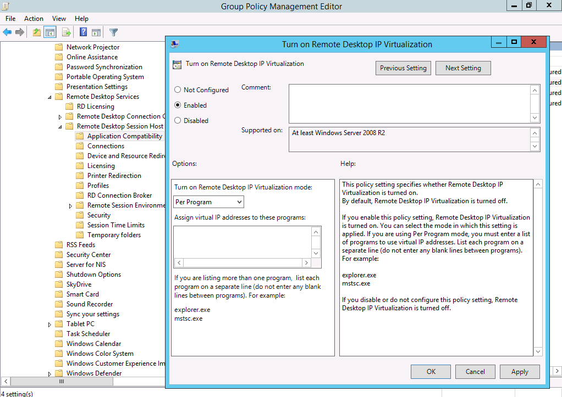Confirm the policy with the OK button
562x397 pixels.
click(431, 372)
